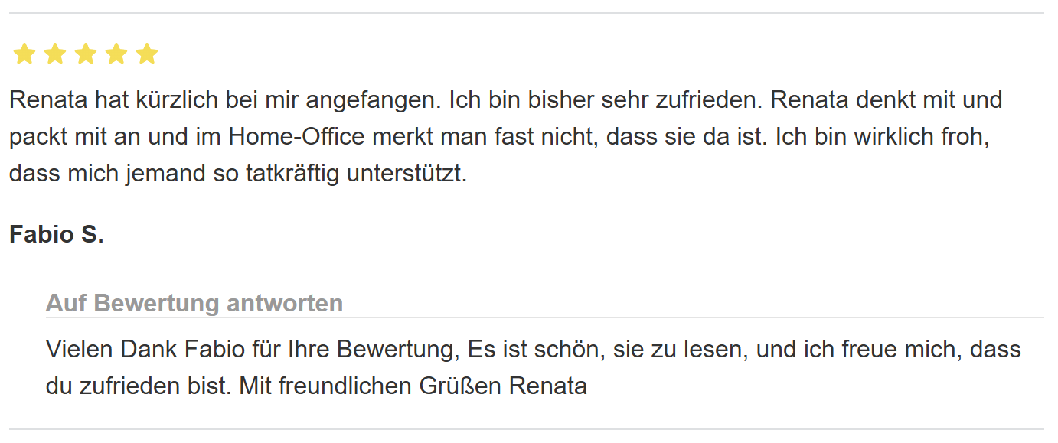Click the fifth and last rating star
The image size is (1058, 443).
click(146, 54)
